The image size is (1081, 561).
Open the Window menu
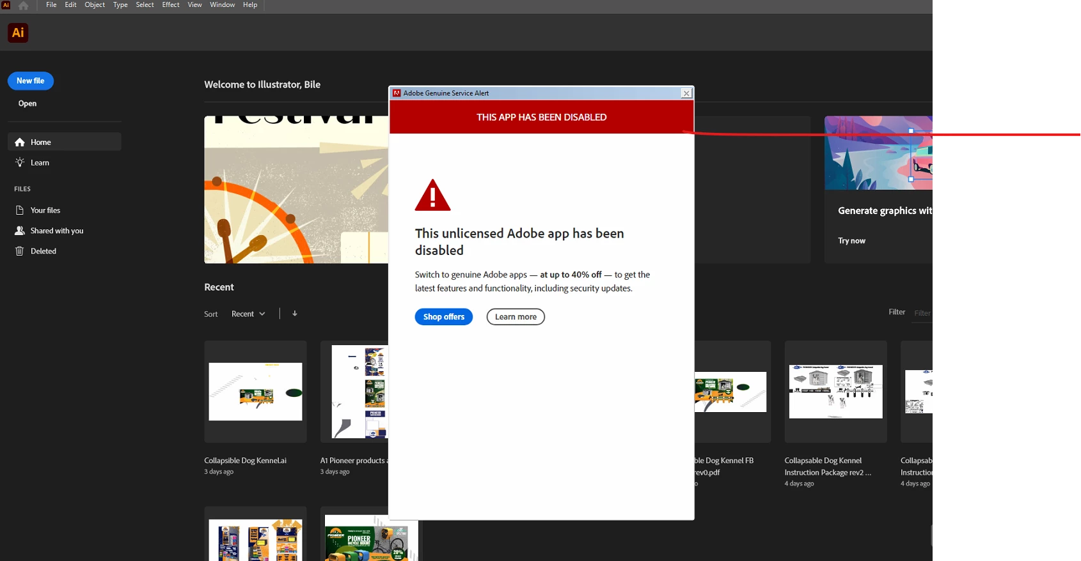223,5
